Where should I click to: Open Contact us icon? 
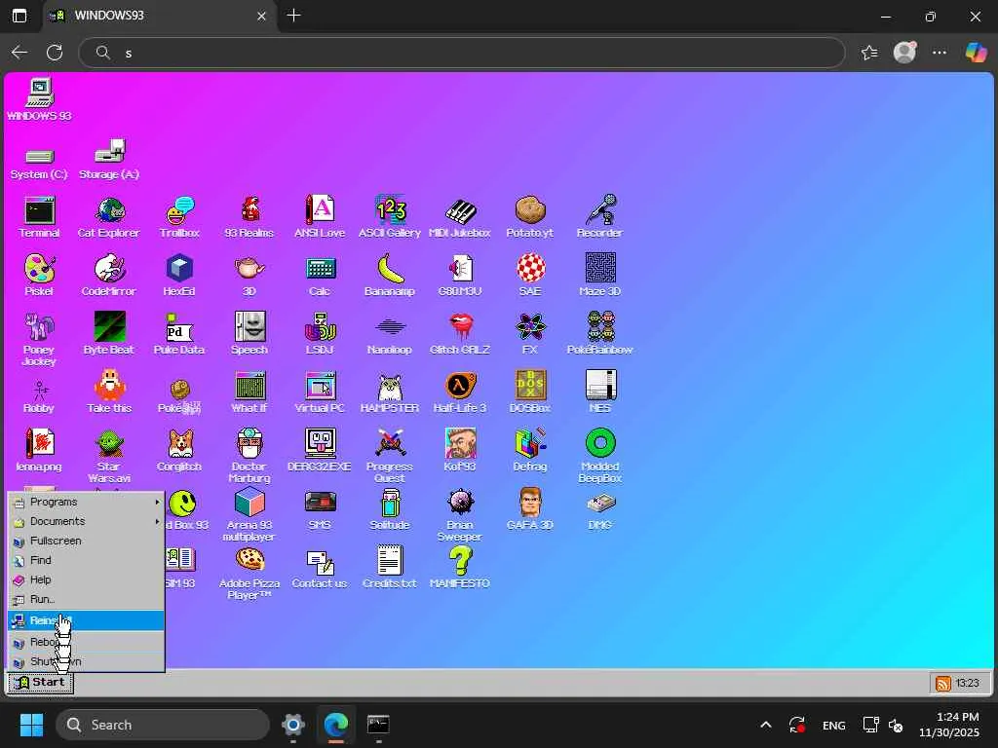pos(320,568)
